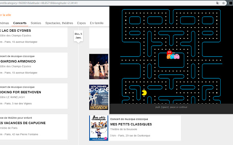Click the translate page icon in address bar

(218, 3)
